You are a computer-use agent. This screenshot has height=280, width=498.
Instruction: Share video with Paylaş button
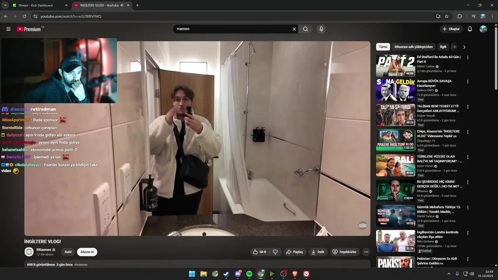[x=295, y=252]
